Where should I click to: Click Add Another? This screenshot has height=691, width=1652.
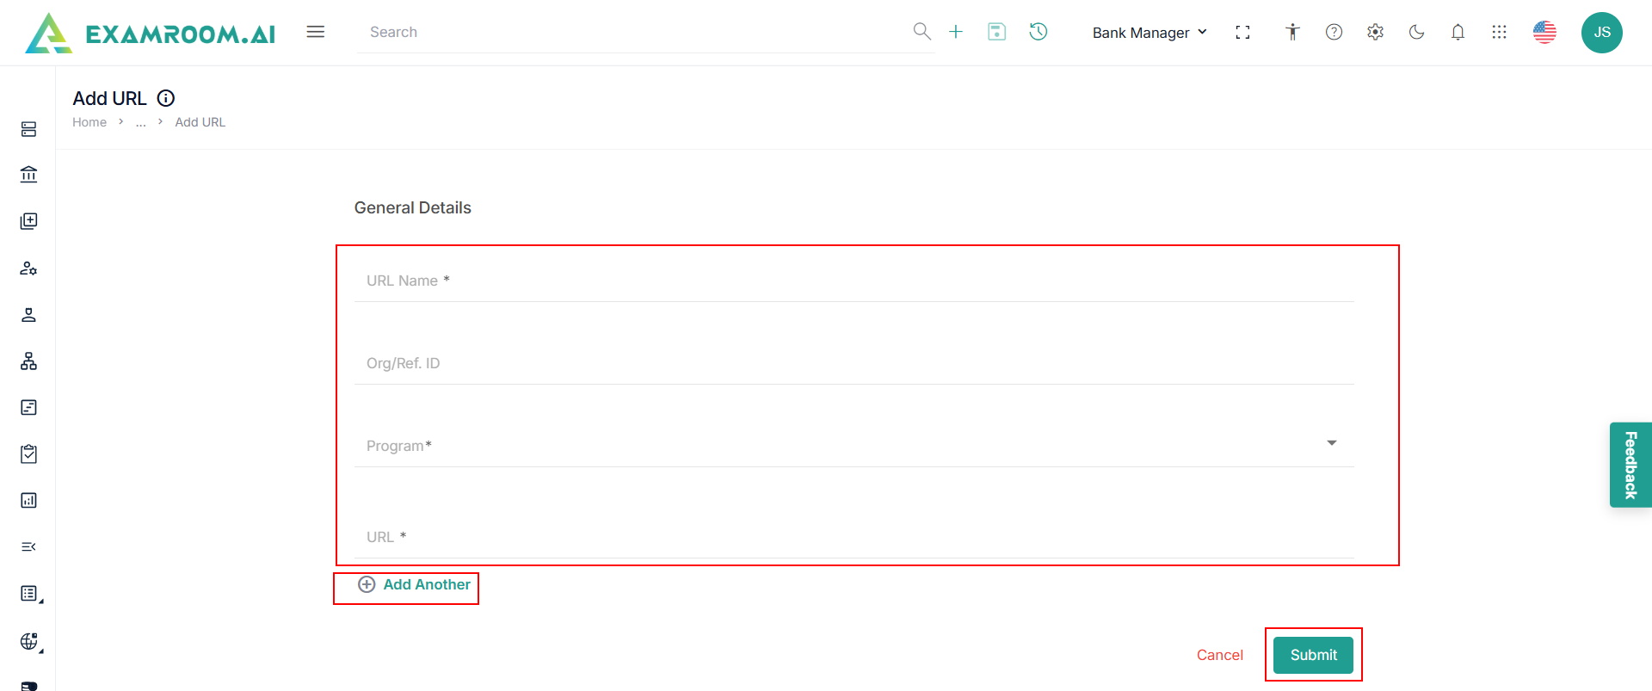pos(414,585)
